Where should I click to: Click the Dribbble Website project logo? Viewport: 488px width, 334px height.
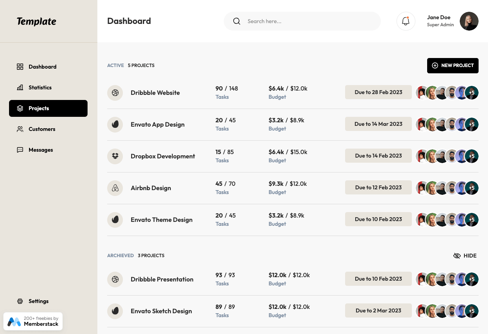(115, 93)
